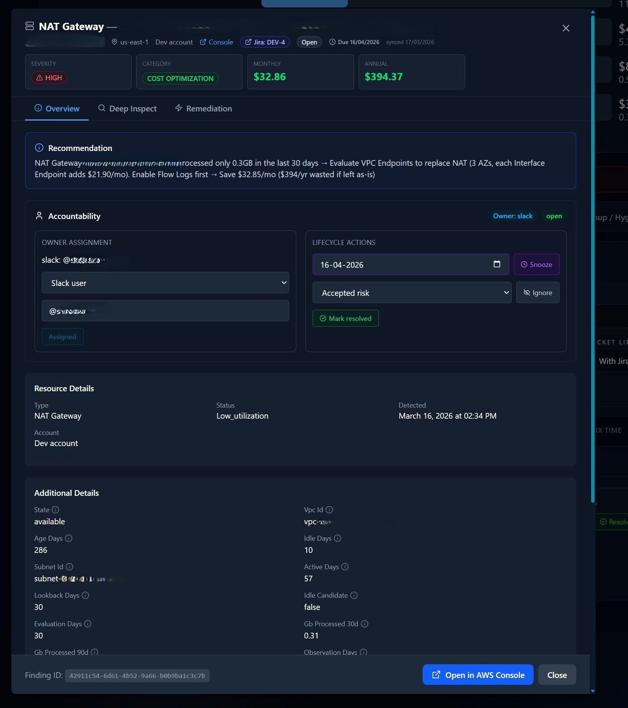Click info icon next to Gb Processed 90d

pos(95,652)
